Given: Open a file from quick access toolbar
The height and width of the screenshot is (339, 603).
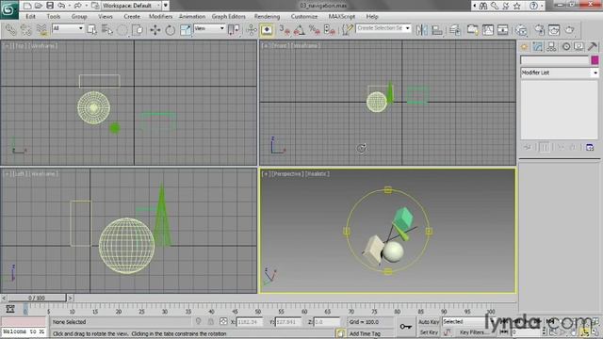Looking at the screenshot, I should tap(39, 6).
